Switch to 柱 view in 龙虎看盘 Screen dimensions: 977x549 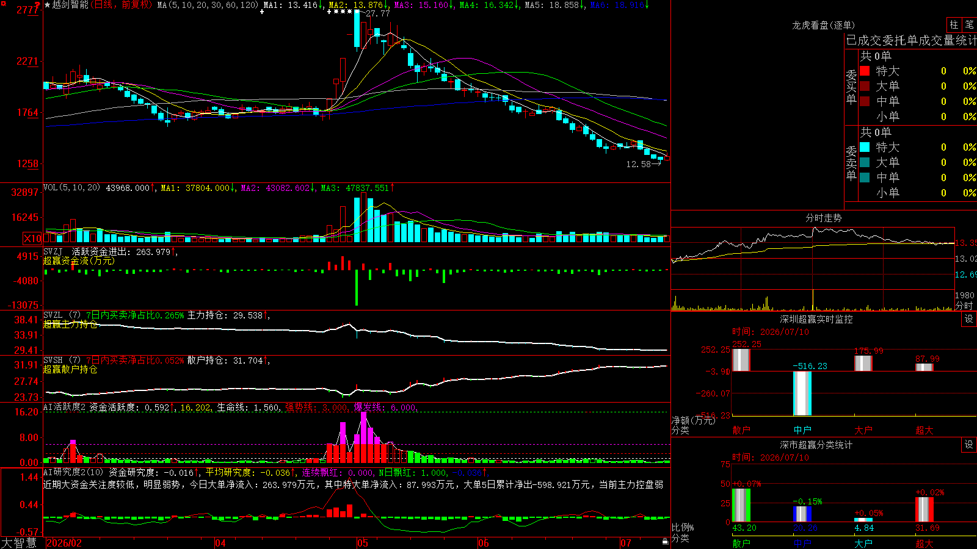(x=954, y=24)
